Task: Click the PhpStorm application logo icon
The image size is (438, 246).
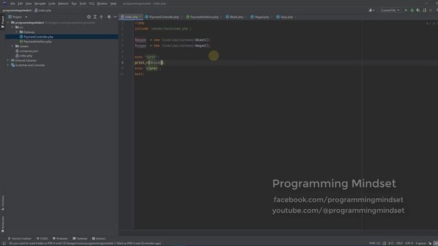Action: (x=5, y=3)
